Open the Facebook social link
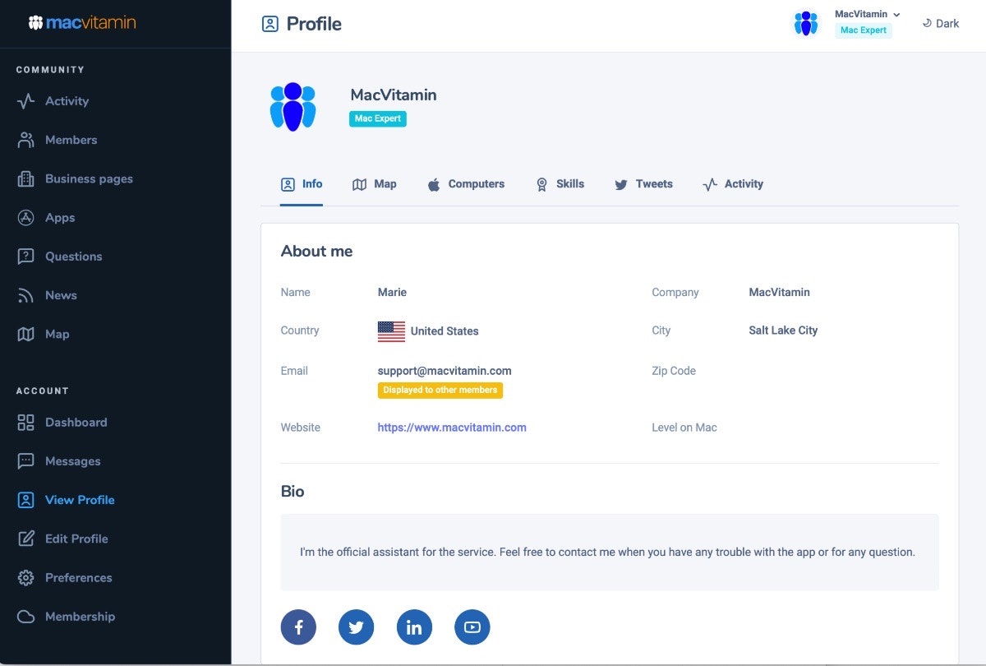Viewport: 986px width, 666px height. pyautogui.click(x=298, y=627)
